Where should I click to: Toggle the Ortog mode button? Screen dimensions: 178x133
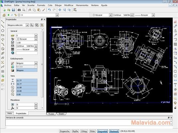(x=84, y=131)
